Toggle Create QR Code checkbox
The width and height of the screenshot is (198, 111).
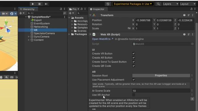(x=134, y=66)
